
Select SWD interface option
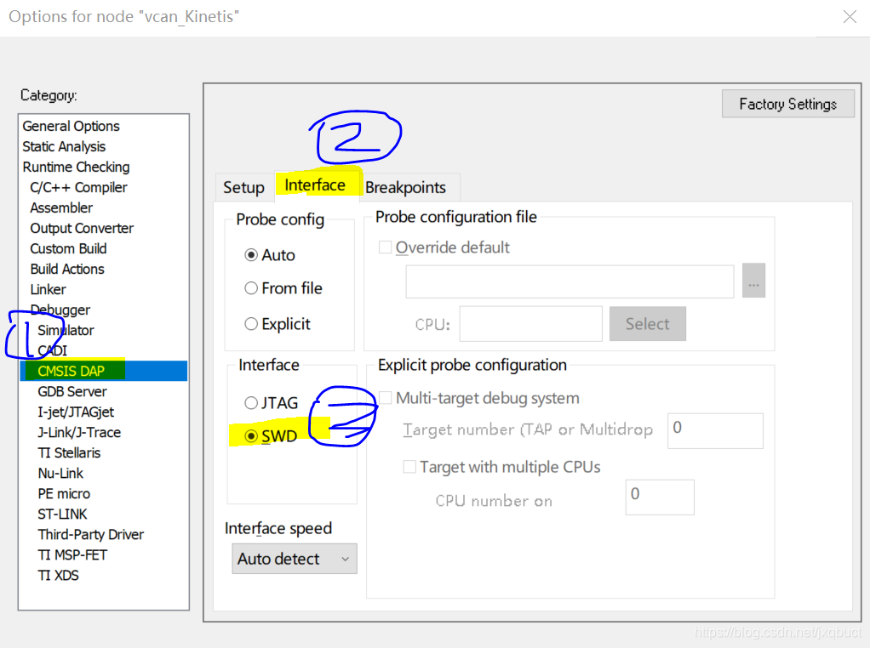point(271,437)
